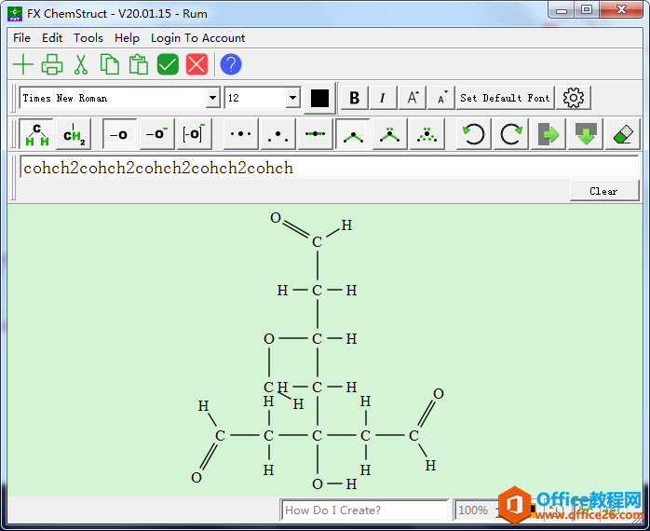Click the scissors Cut icon

81,64
